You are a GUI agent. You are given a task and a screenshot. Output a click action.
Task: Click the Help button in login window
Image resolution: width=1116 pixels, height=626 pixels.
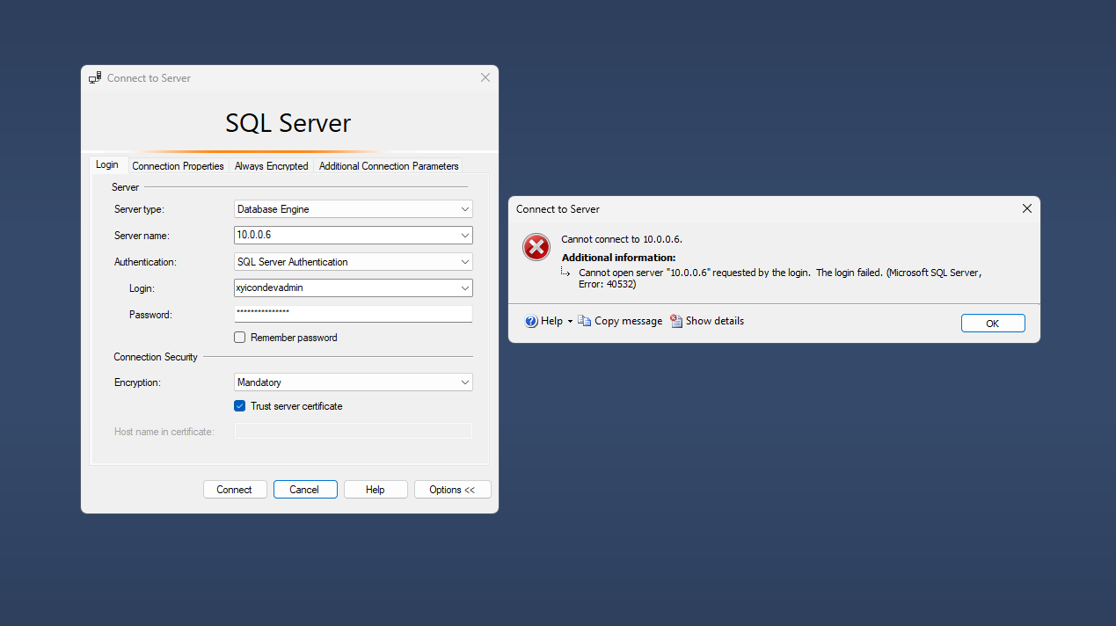(x=376, y=490)
